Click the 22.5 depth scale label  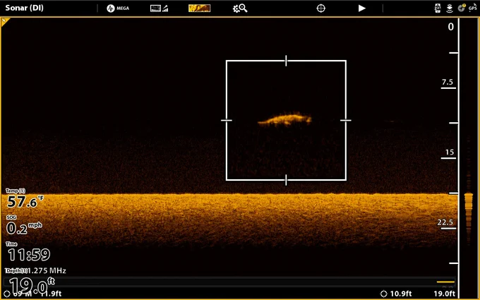pos(445,222)
